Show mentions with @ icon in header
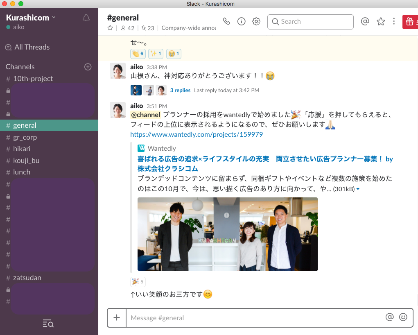 (x=365, y=21)
